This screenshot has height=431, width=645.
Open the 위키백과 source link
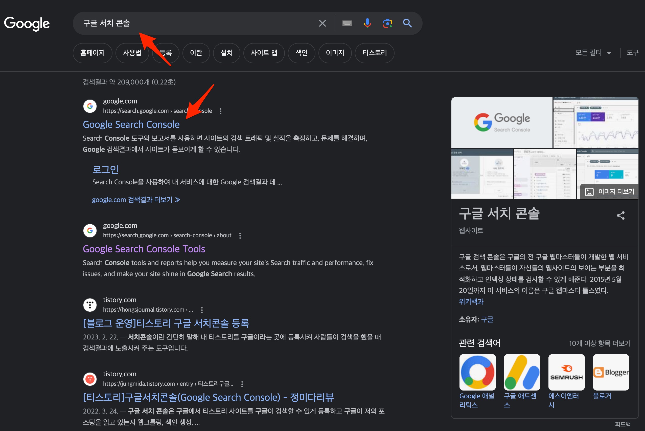[x=471, y=301]
